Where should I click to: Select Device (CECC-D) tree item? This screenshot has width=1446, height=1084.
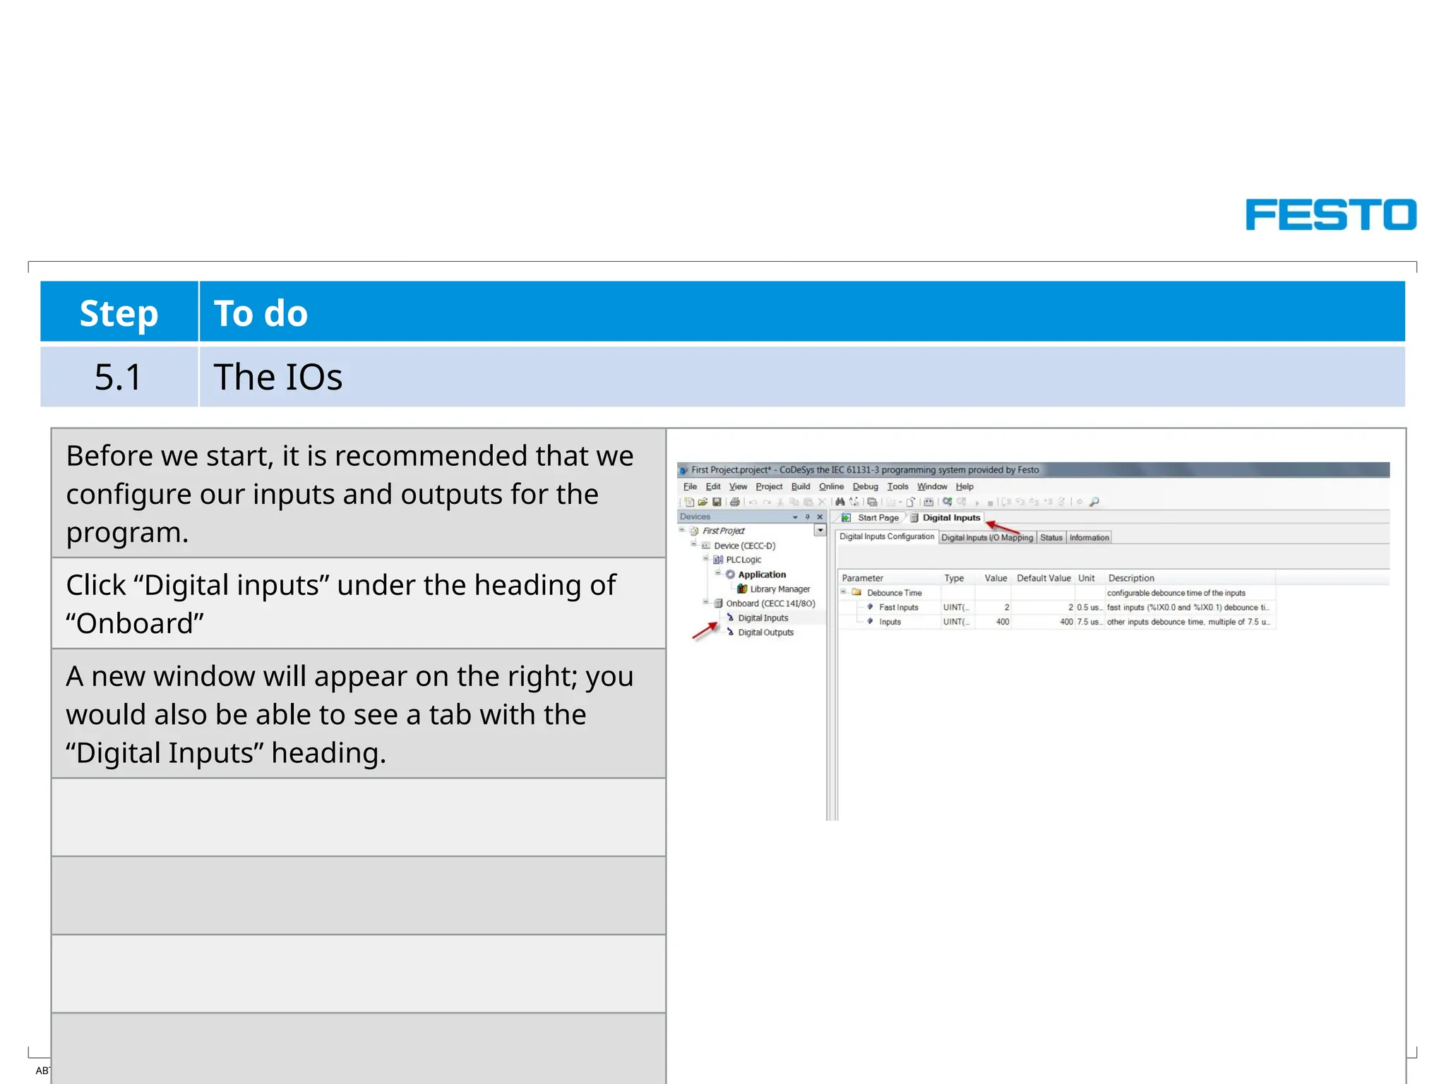point(744,546)
